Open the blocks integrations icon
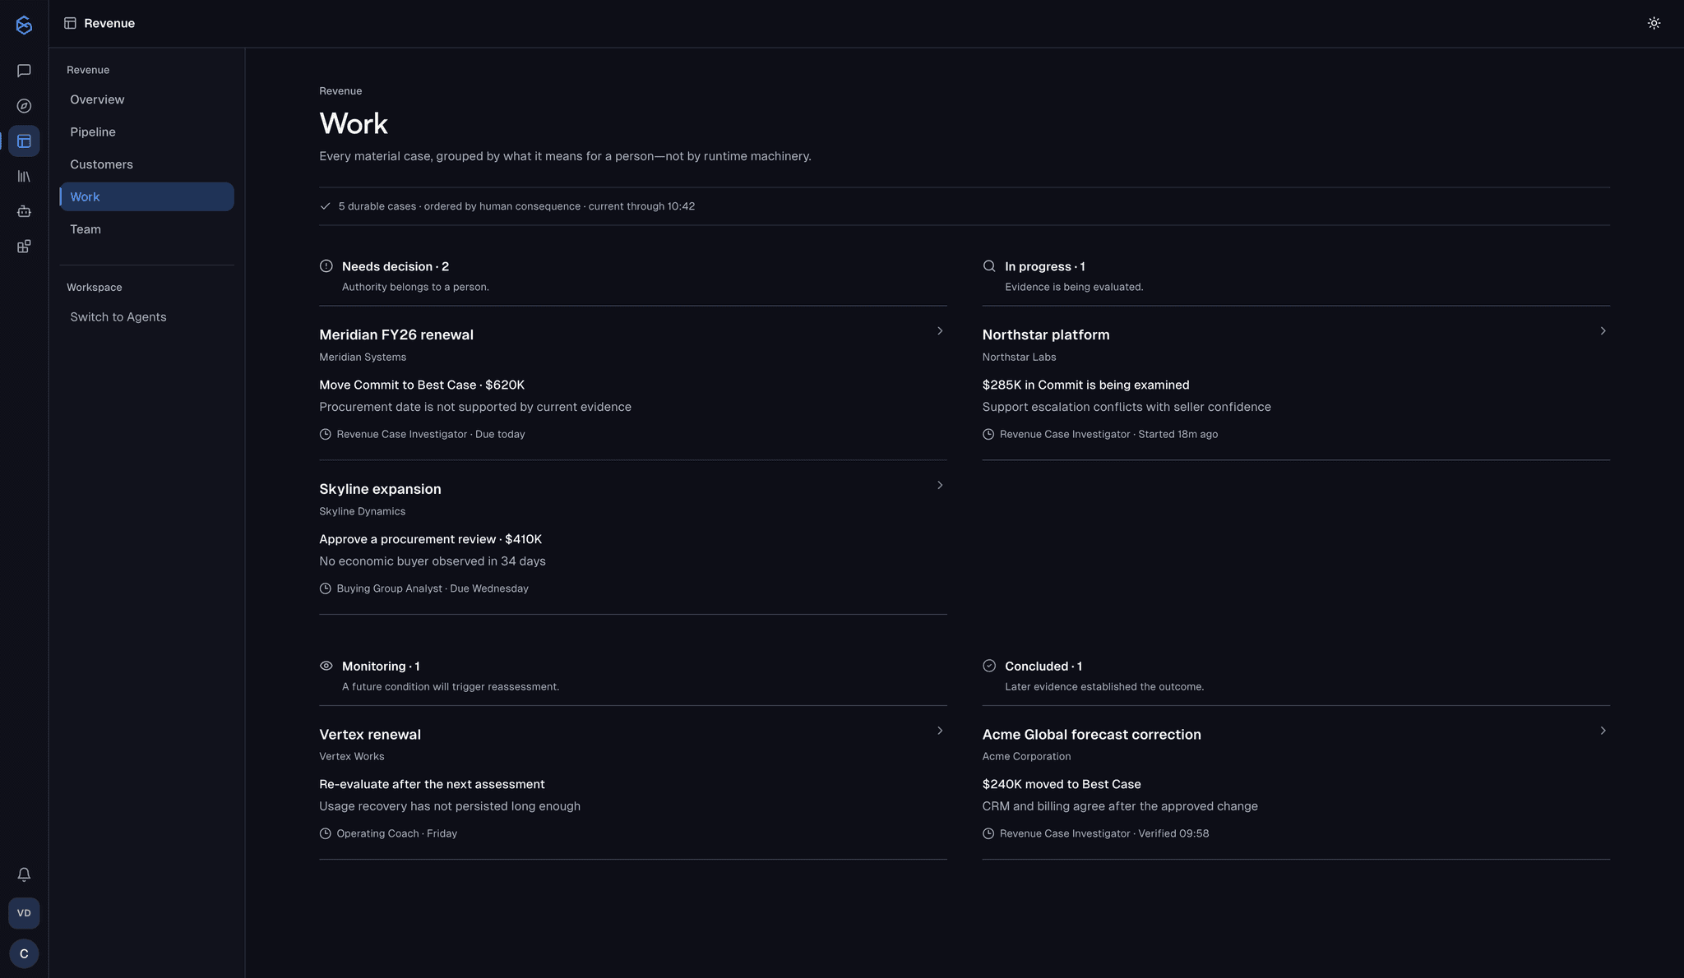1684x978 pixels. [24, 247]
